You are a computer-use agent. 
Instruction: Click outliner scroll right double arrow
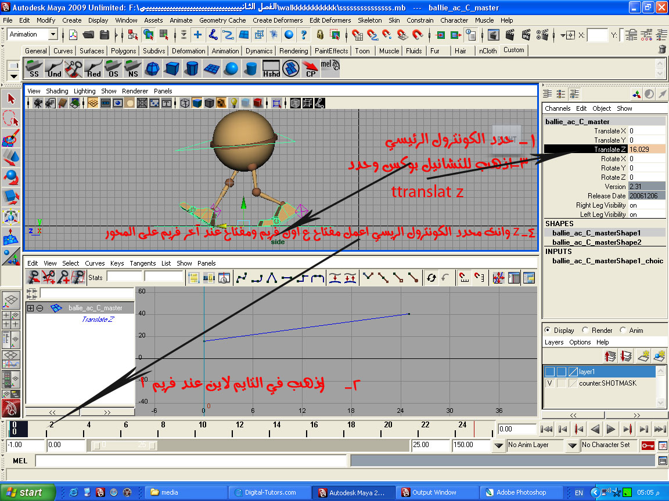tap(107, 412)
